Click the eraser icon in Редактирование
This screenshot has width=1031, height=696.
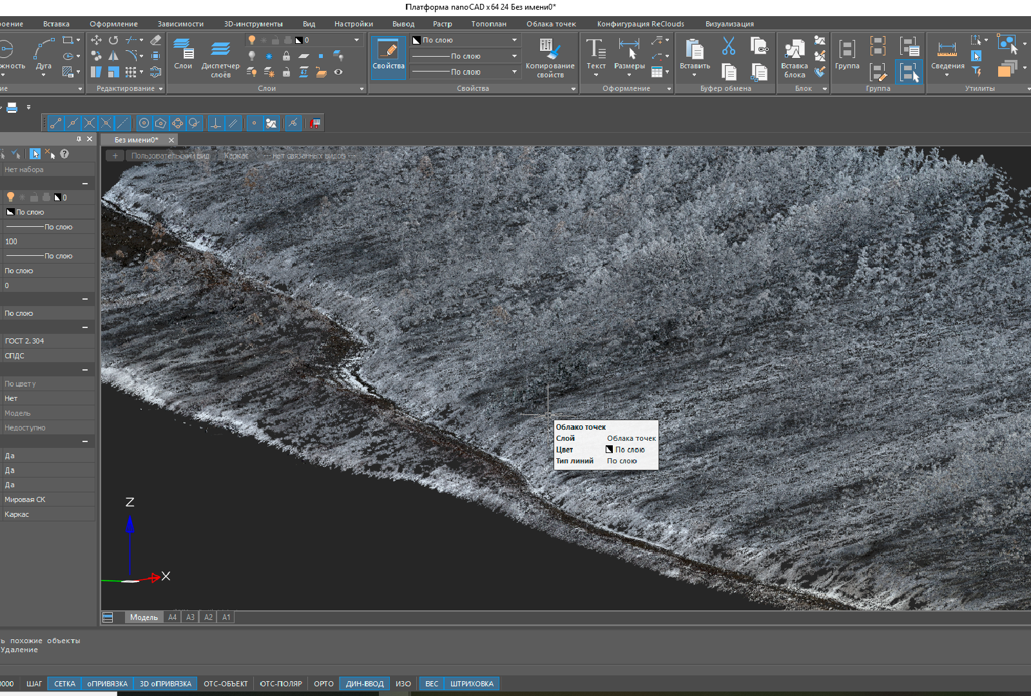point(155,40)
